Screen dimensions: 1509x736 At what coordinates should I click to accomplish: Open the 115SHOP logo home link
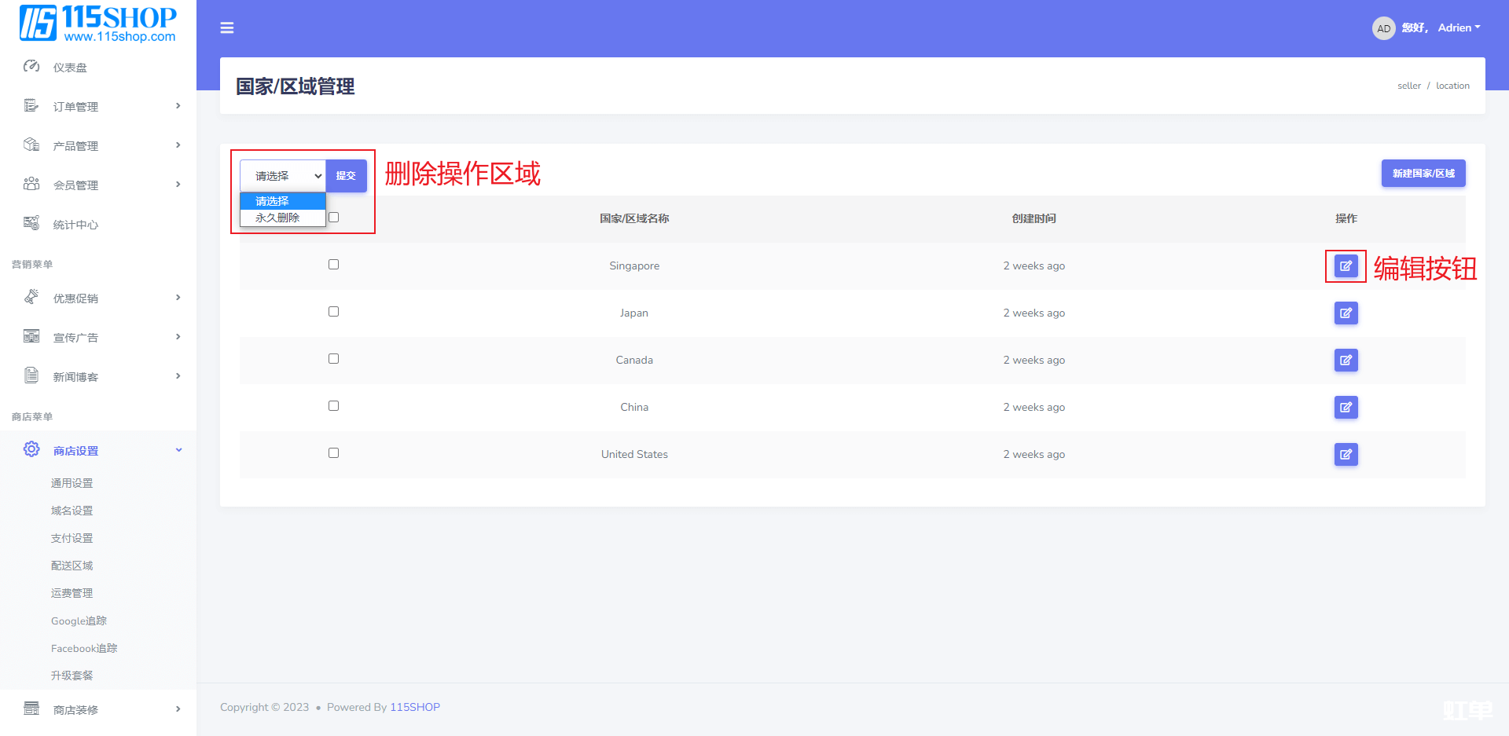click(98, 24)
